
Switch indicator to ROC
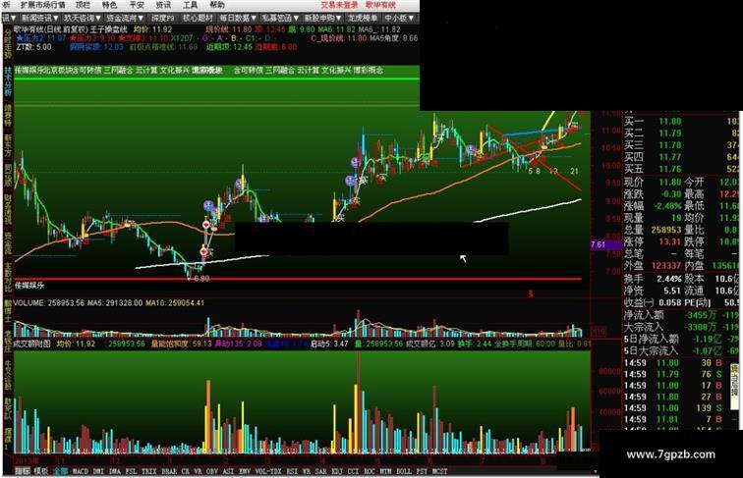(x=370, y=471)
